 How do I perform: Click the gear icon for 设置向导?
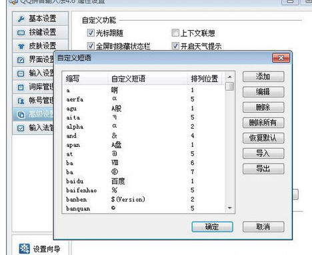(24, 248)
